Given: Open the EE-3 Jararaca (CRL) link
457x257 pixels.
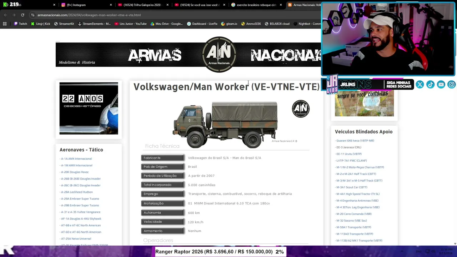Looking at the screenshot, I should point(348,147).
